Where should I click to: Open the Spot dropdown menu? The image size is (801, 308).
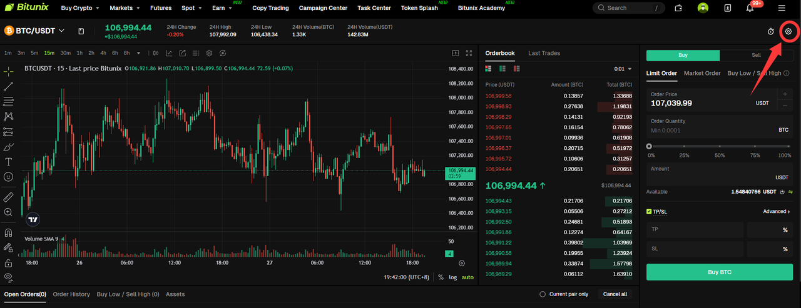pyautogui.click(x=191, y=8)
